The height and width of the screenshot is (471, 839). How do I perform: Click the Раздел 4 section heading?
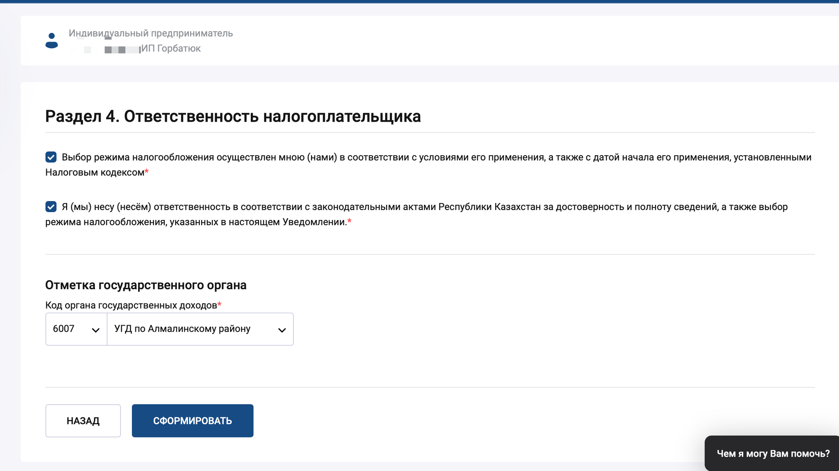233,116
